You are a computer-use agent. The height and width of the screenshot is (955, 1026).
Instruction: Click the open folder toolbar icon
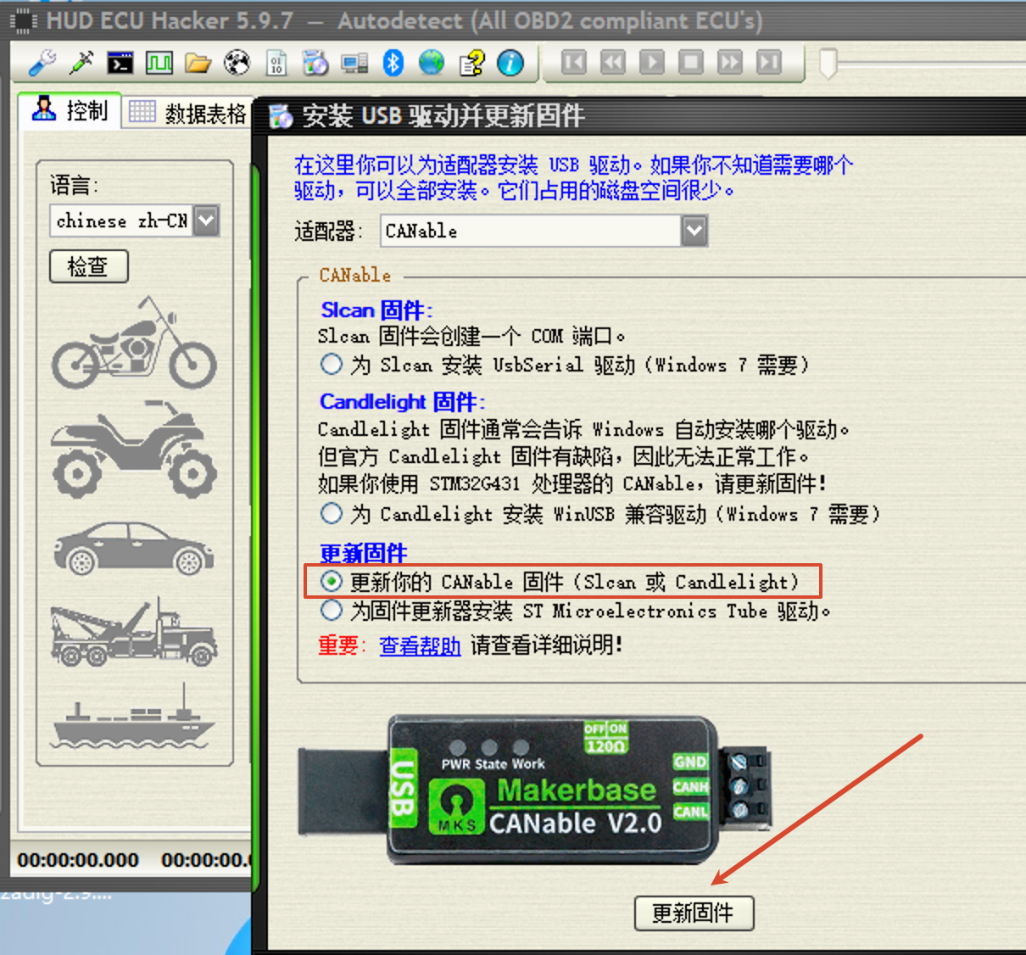coord(198,63)
